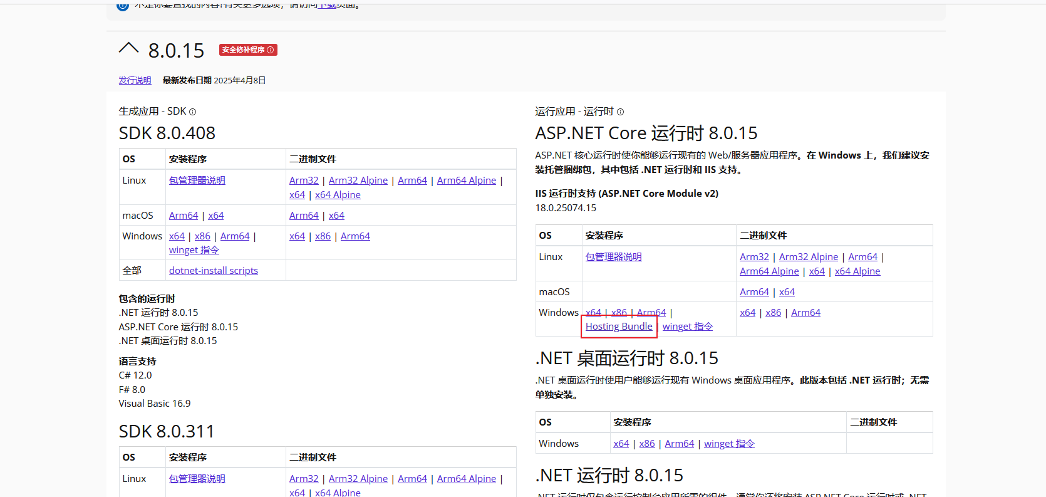Image resolution: width=1046 pixels, height=497 pixels.
Task: Download SDK 8.0.408 Windows x86 installer
Action: [x=202, y=236]
